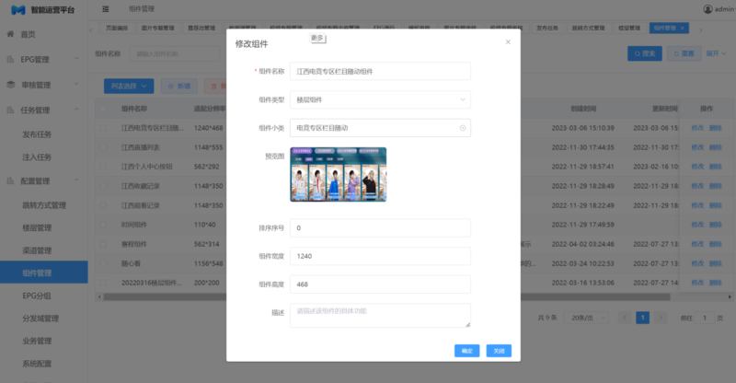736x383 pixels.
Task: Open 楼层管理 in the sidebar
Action: [x=37, y=227]
